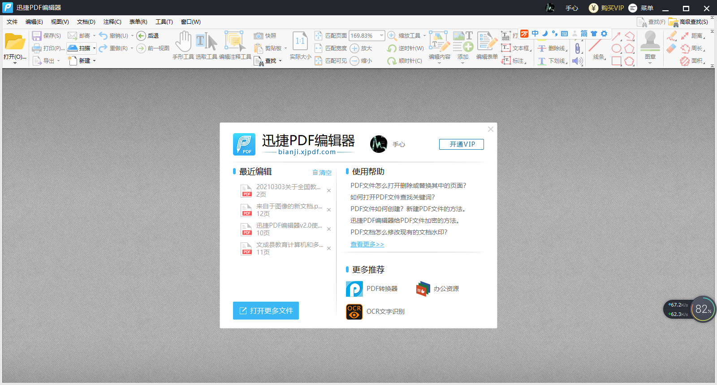The width and height of the screenshot is (717, 385).
Task: Open the 编辑内容 content editing tool
Action: tap(439, 45)
